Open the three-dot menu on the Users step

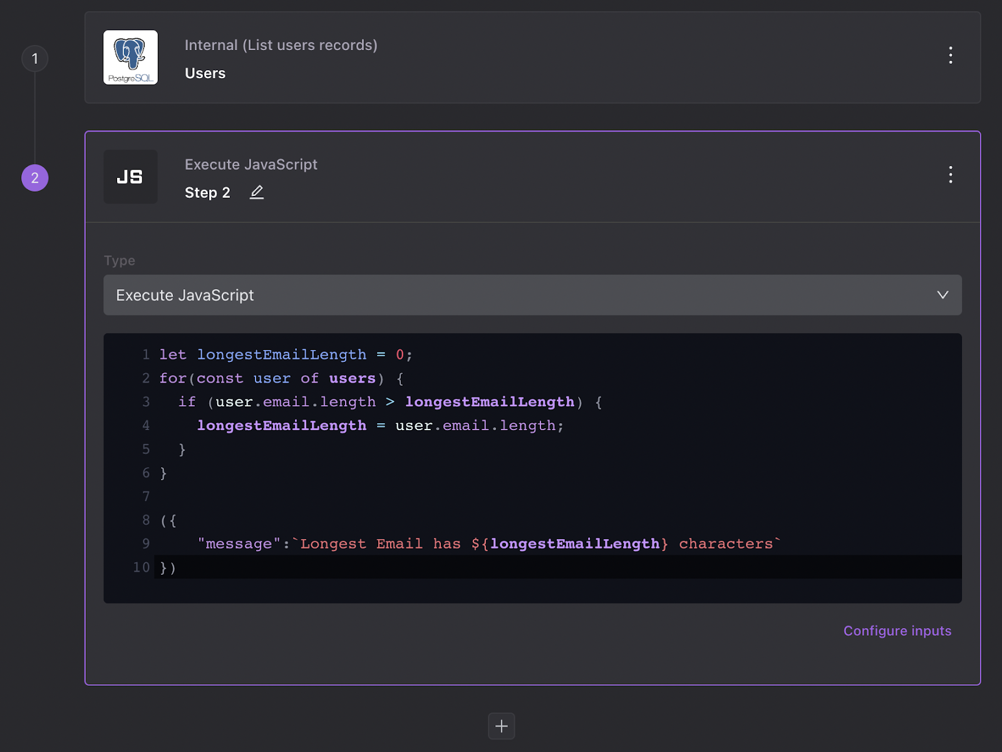(950, 55)
